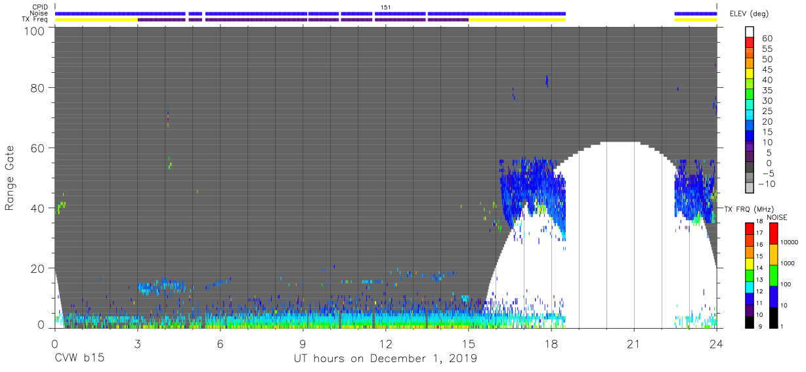Click the green 13–14 MHz TX FRQ swatch
Image resolution: width=806 pixels, height=372 pixels.
point(750,275)
